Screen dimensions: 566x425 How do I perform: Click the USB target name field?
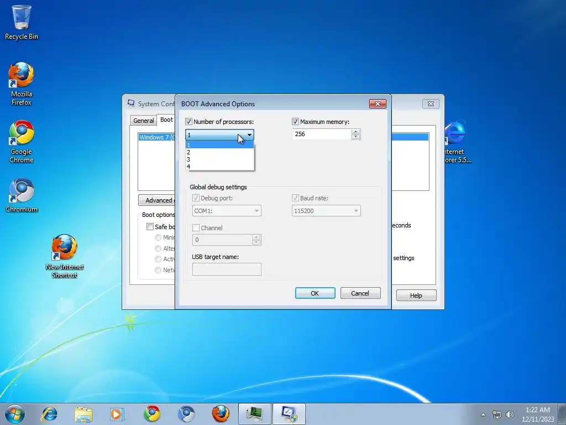227,269
